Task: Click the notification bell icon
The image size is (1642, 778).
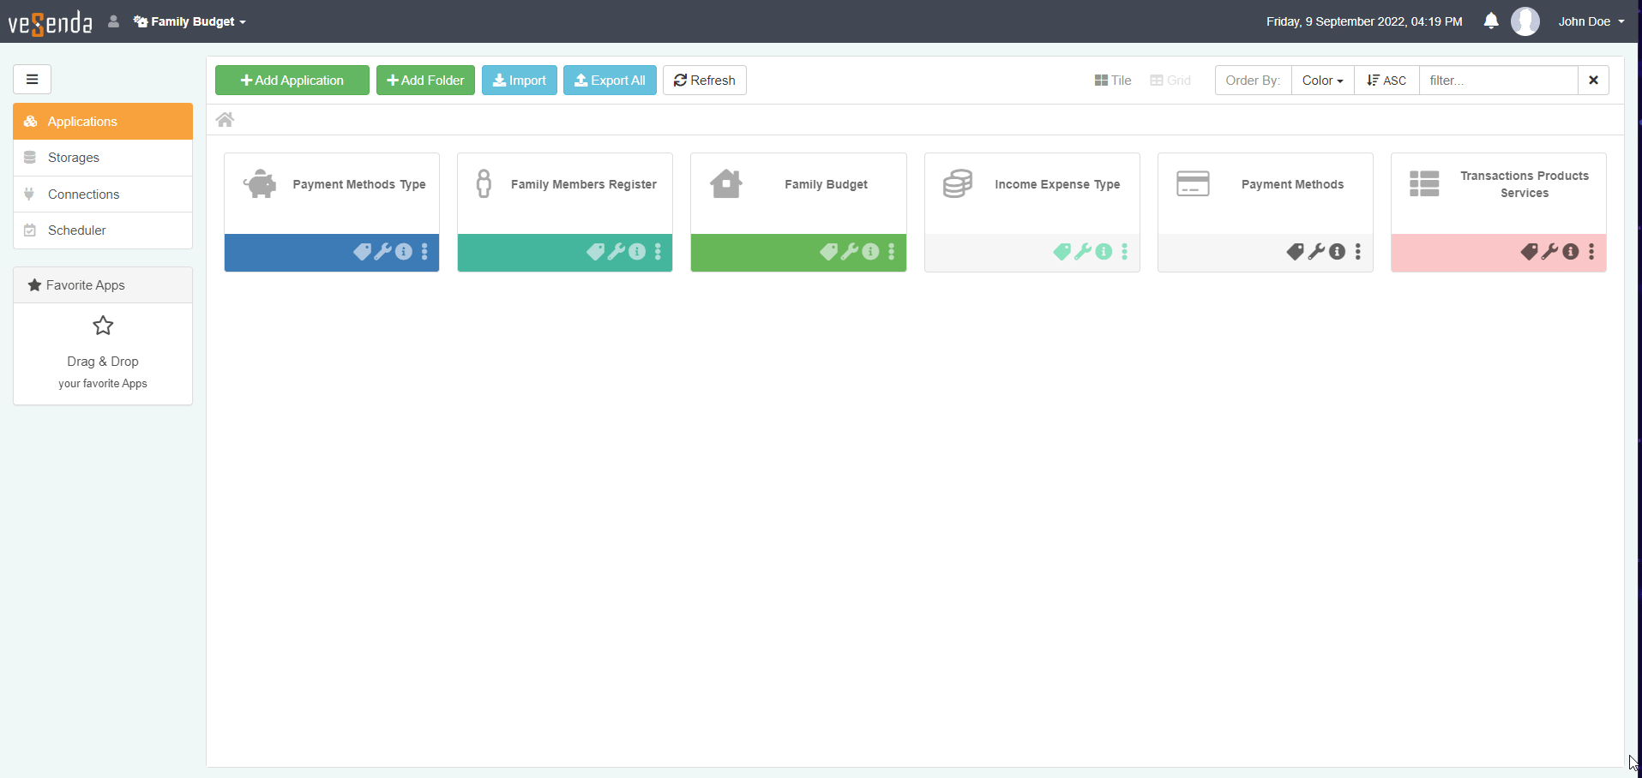Action: 1491,21
